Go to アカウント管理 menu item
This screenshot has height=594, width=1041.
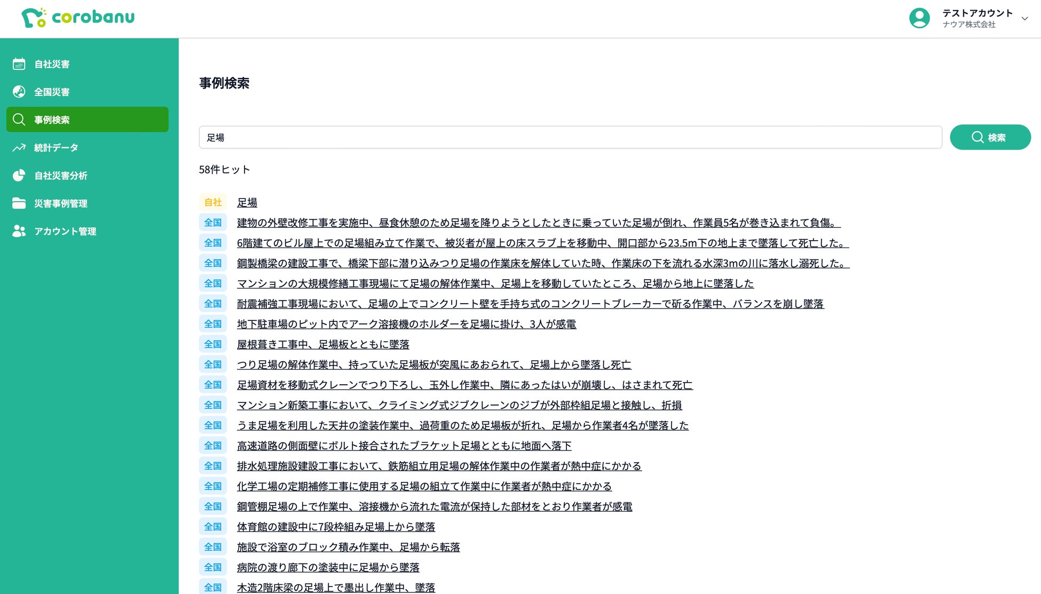point(65,231)
